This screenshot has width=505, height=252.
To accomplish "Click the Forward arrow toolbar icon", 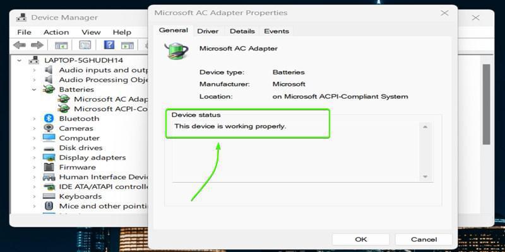I will coord(37,45).
